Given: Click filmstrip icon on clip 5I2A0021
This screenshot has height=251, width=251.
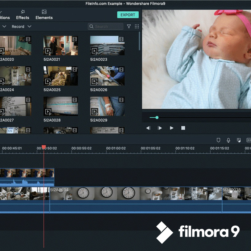Looking at the screenshot, I should pyautogui.click(x=75, y=39).
